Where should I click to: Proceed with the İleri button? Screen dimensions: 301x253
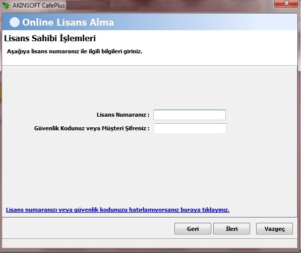click(x=232, y=229)
